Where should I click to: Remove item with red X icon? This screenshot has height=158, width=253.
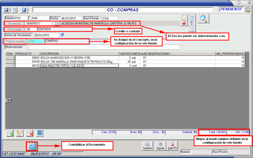(x=30, y=133)
